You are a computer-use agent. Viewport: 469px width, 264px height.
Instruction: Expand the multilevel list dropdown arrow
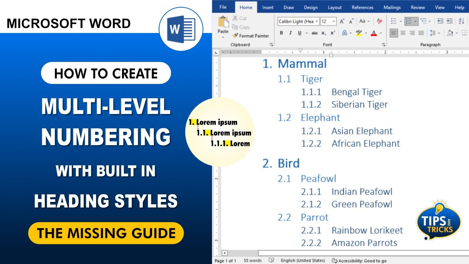[429, 21]
